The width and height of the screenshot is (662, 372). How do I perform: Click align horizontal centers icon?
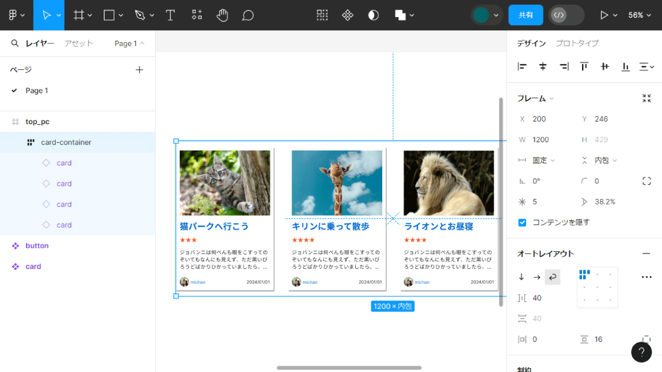click(543, 67)
